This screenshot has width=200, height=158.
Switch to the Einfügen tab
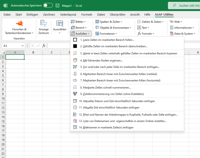(32, 15)
